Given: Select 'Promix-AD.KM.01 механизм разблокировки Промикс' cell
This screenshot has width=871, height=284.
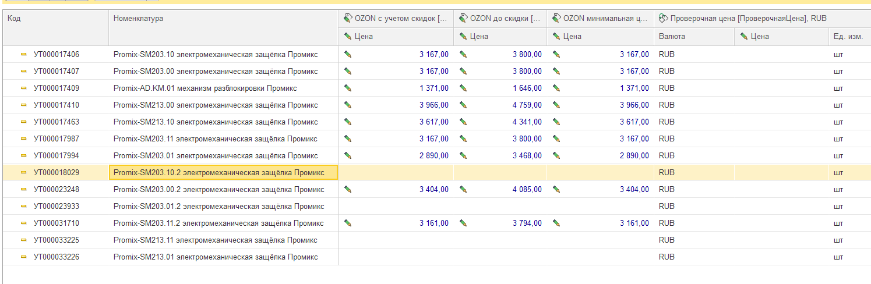Looking at the screenshot, I should (x=223, y=88).
